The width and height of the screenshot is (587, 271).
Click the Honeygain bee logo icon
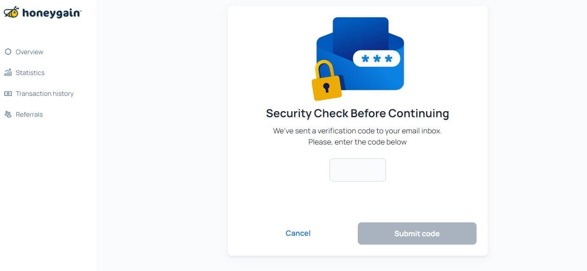(12, 13)
